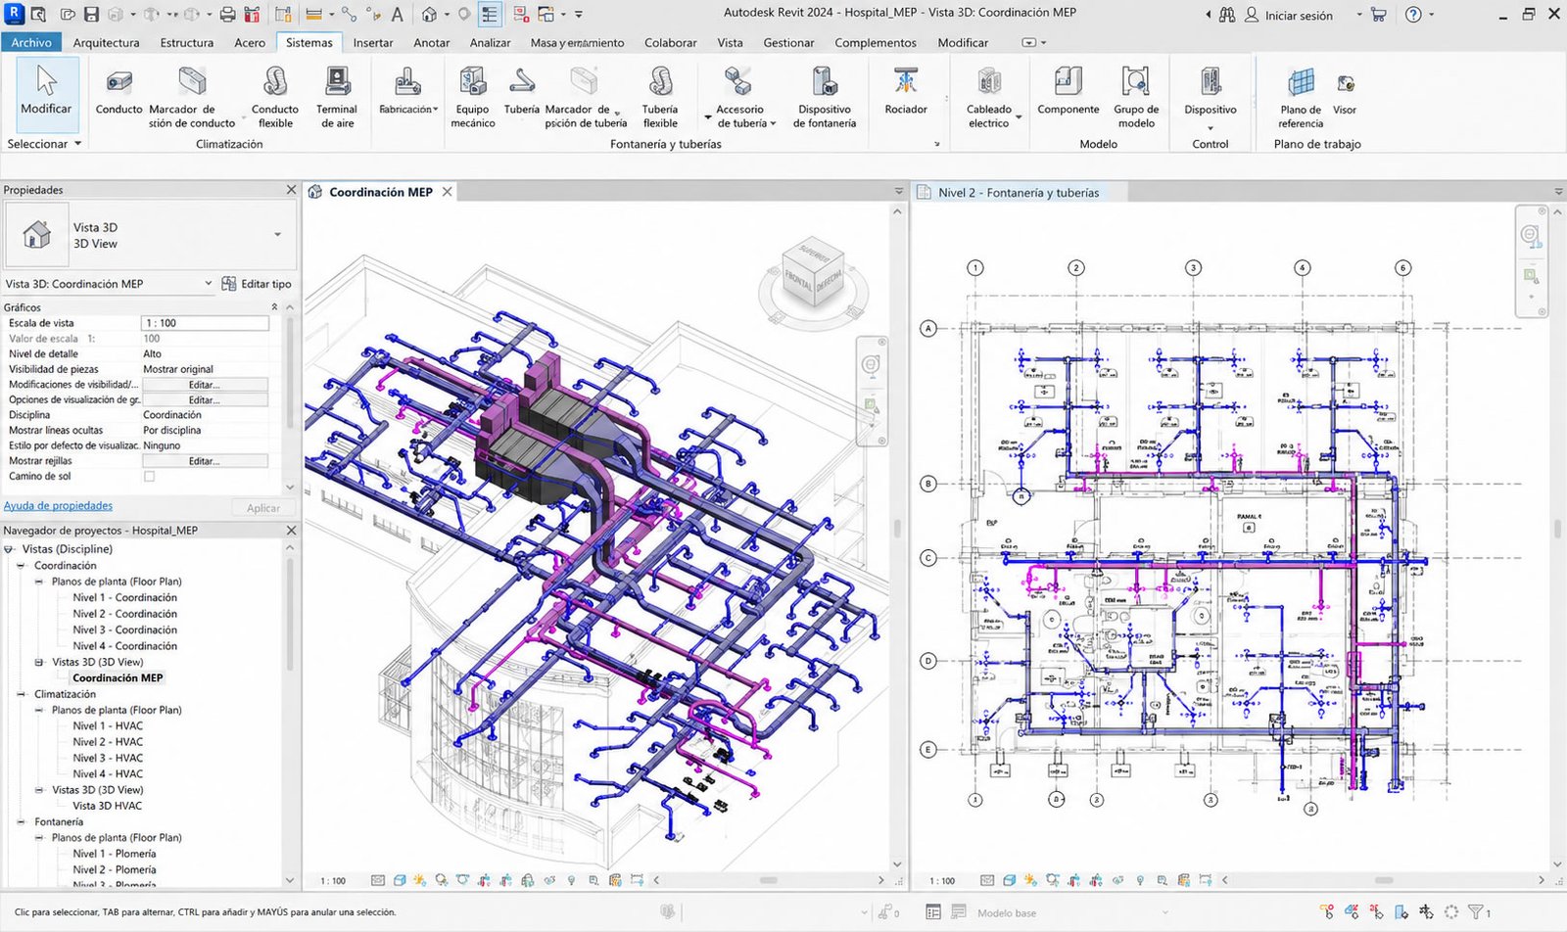Open the Vista 3D: Coordinación MEP instance dropdown

click(x=208, y=284)
